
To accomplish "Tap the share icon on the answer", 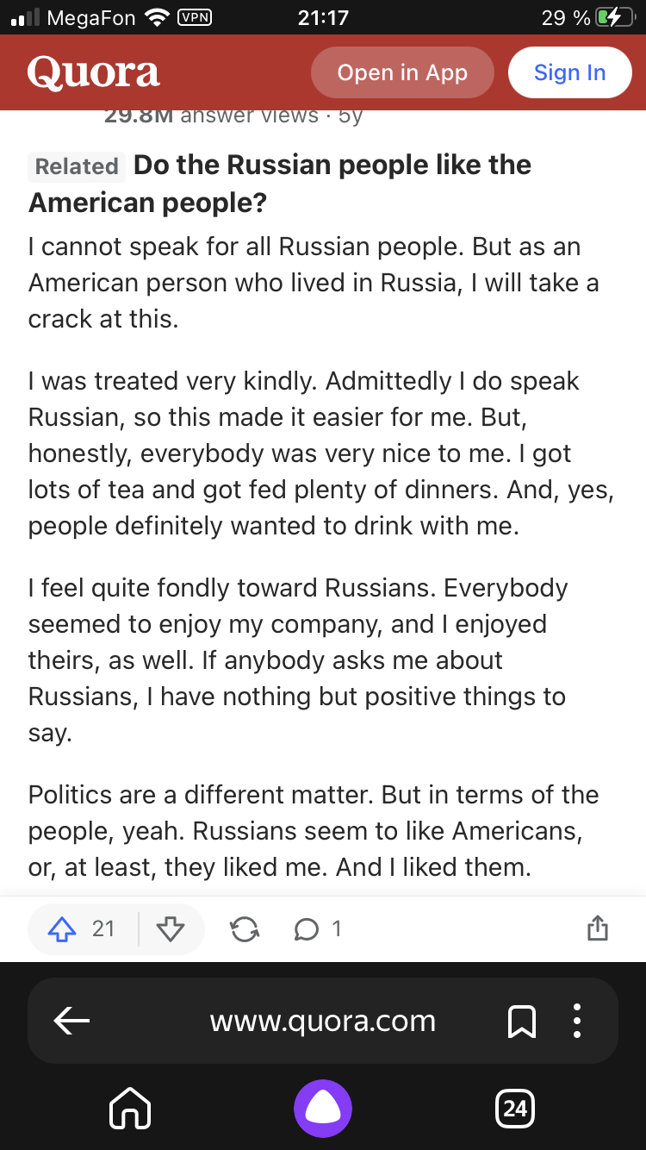I will click(597, 928).
